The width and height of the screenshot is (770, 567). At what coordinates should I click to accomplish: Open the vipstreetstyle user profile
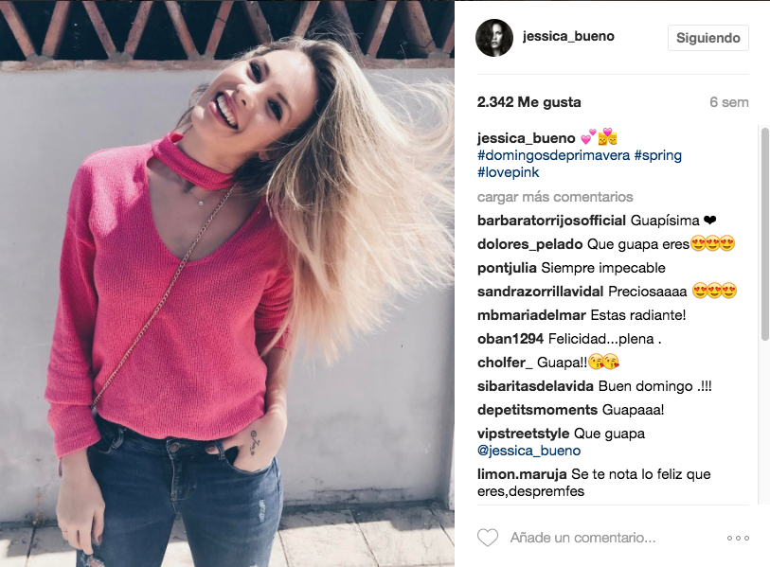tap(524, 434)
